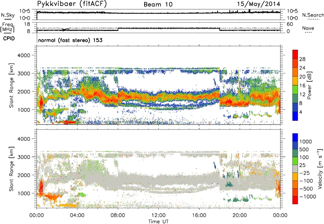The width and height of the screenshot is (324, 224).
Task: Click the '08:00' time axis tick
Action: pyautogui.click(x=118, y=216)
